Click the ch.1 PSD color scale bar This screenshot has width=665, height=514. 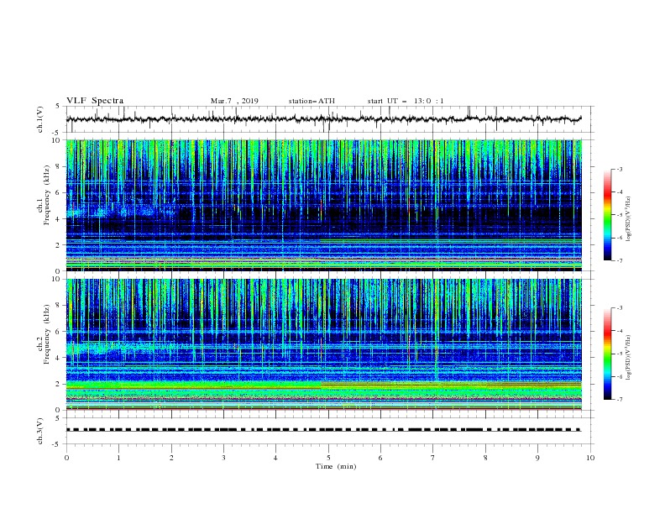coord(608,215)
